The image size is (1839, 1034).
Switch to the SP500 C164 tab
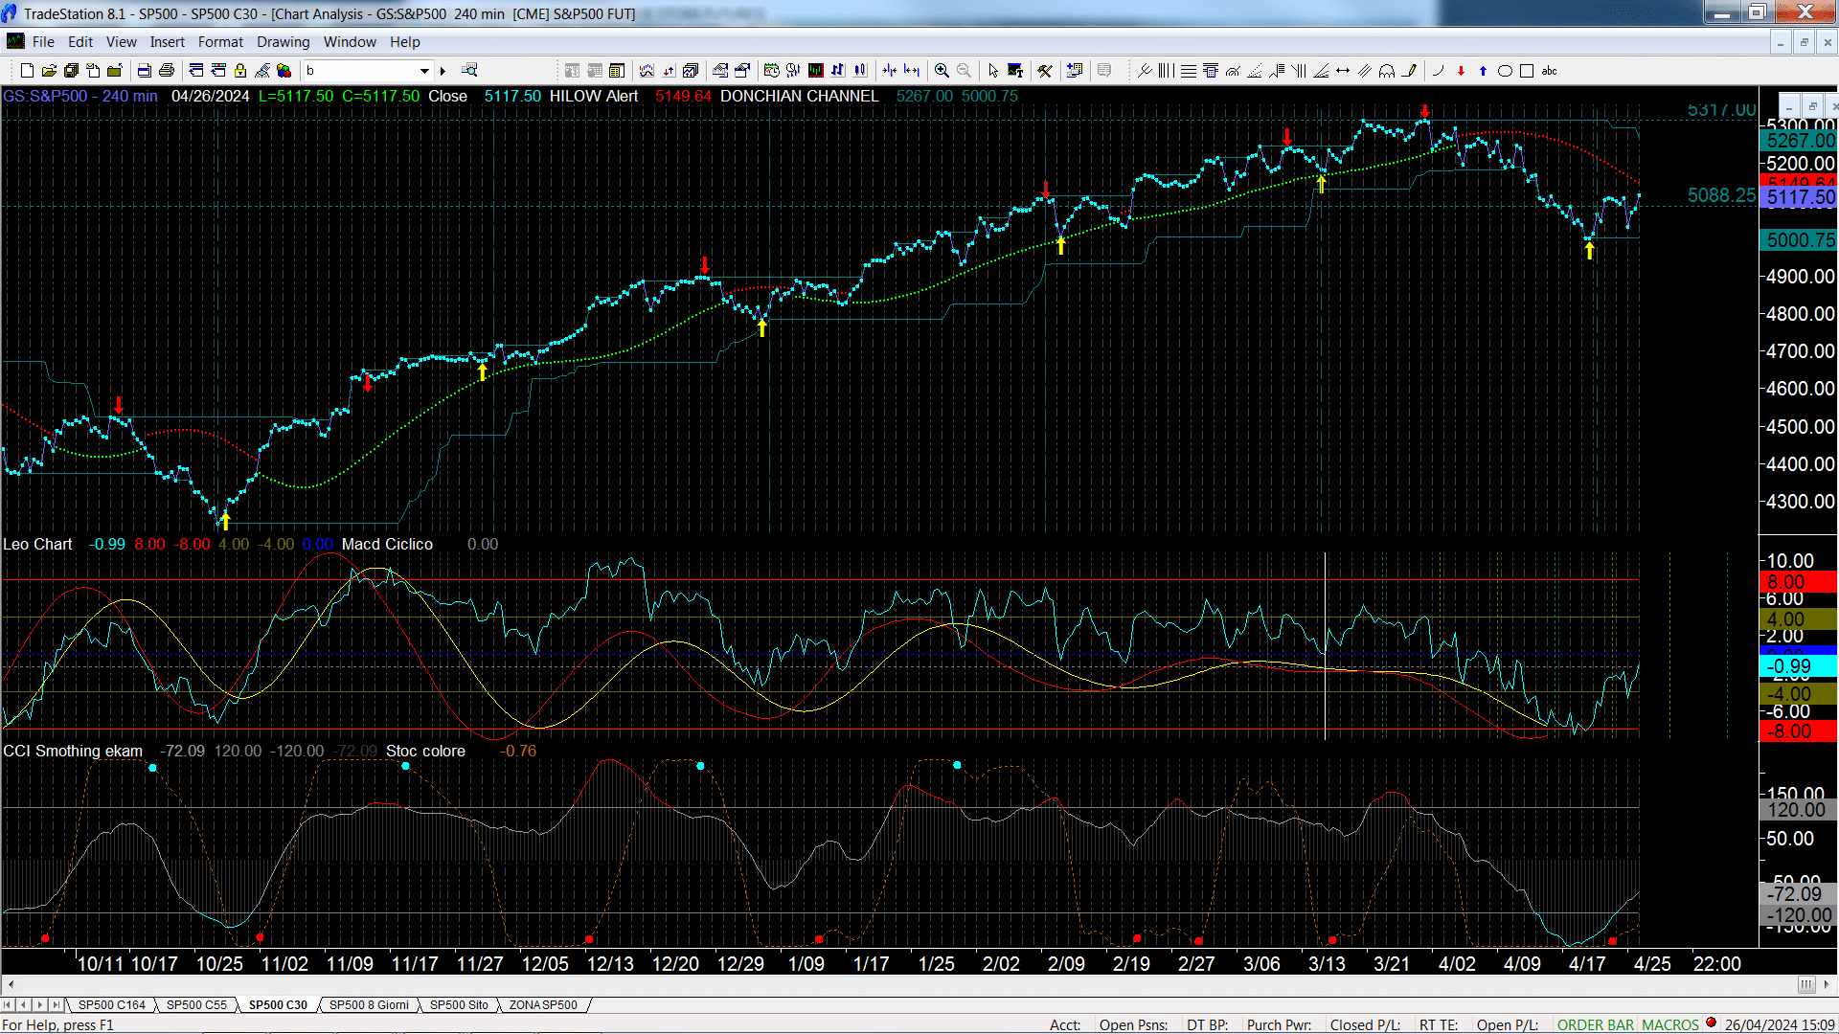112,1005
